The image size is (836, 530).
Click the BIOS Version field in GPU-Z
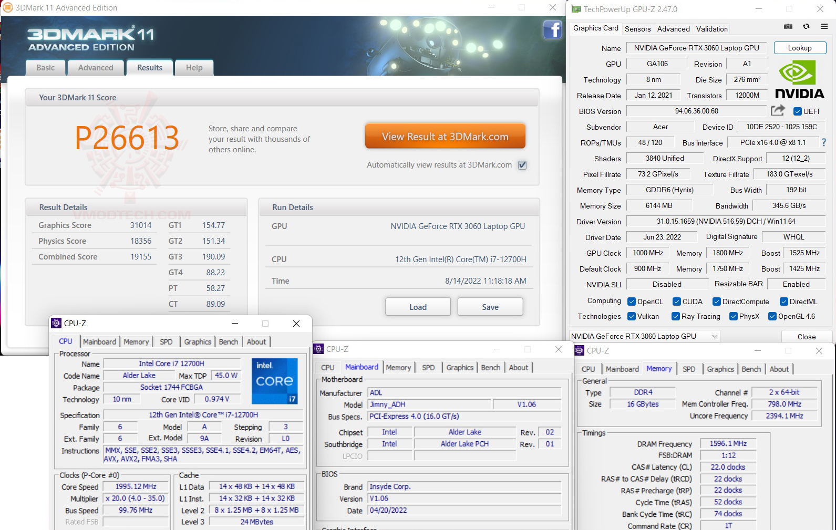click(697, 111)
